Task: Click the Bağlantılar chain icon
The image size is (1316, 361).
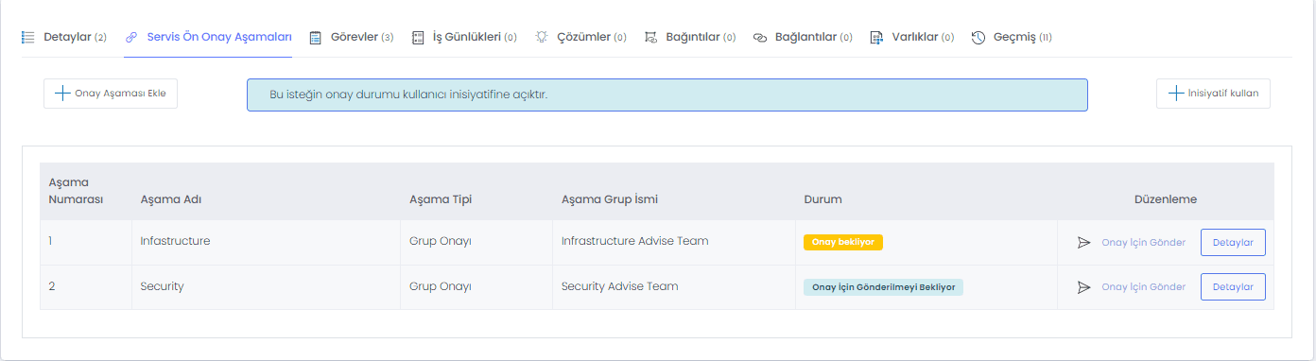Action: coord(760,38)
